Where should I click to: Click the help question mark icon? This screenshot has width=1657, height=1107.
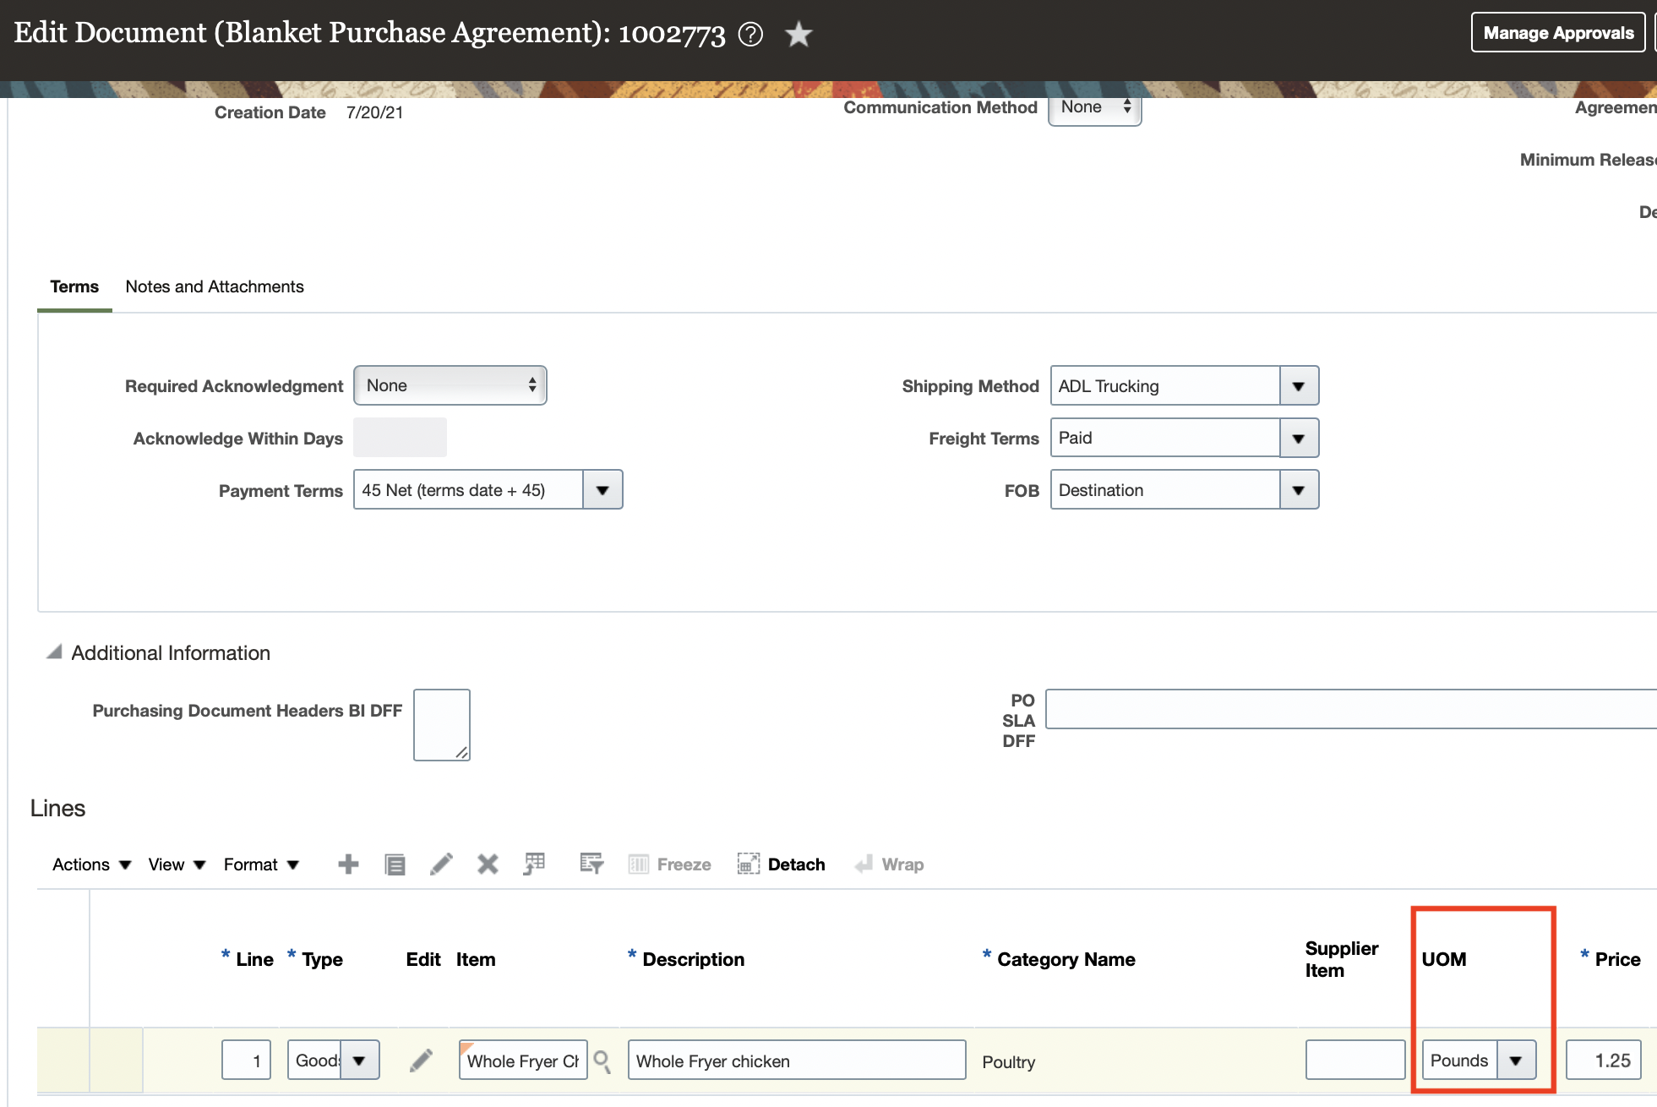750,35
